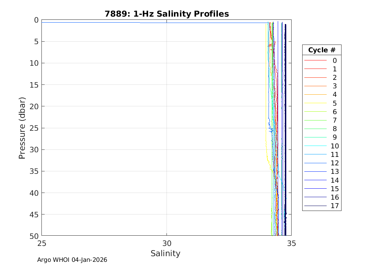Select the x-axis tick label 35
The width and height of the screenshot is (372, 265).
pyautogui.click(x=291, y=243)
